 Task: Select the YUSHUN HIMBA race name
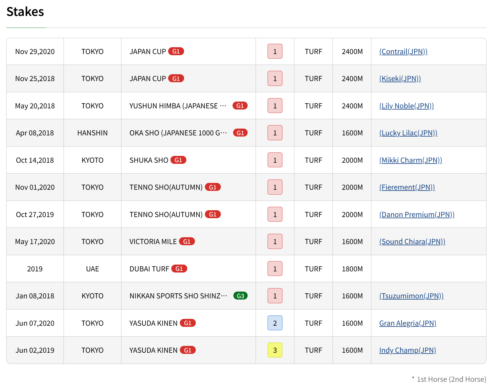[178, 106]
